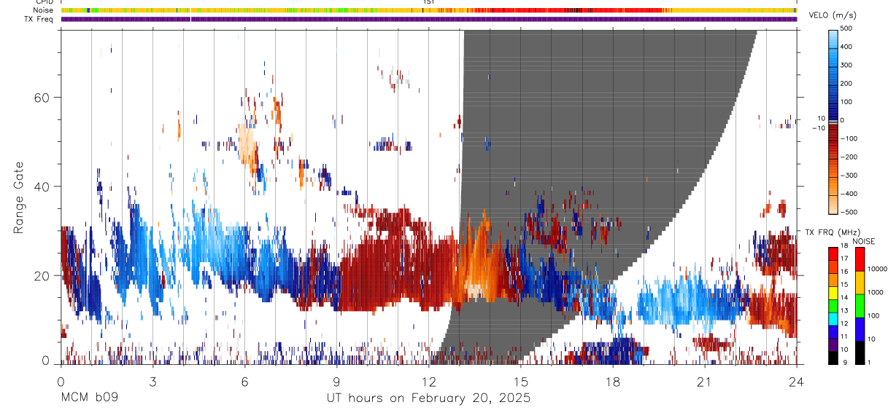Click the 'MCM b09' label
896x413 pixels.
click(89, 398)
